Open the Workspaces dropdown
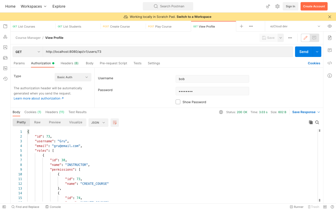Image resolution: width=336 pixels, height=210 pixels. pyautogui.click(x=34, y=6)
